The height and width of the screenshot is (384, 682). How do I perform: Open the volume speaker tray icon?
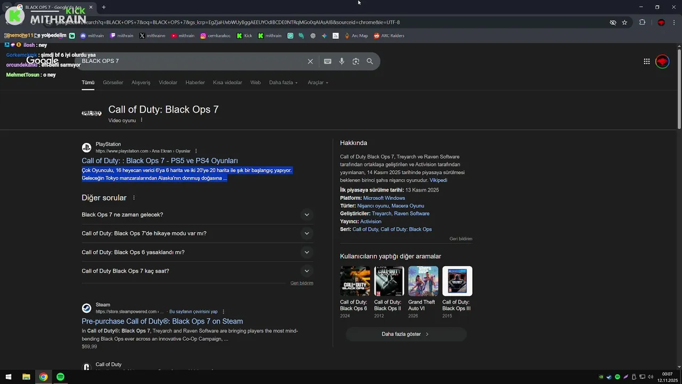coord(650,377)
